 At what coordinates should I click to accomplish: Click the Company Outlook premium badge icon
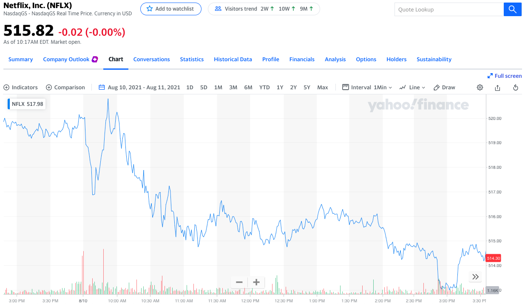[95, 59]
